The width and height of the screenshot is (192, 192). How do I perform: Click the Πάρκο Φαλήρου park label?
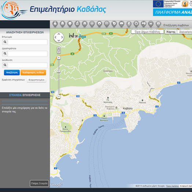point(104,119)
